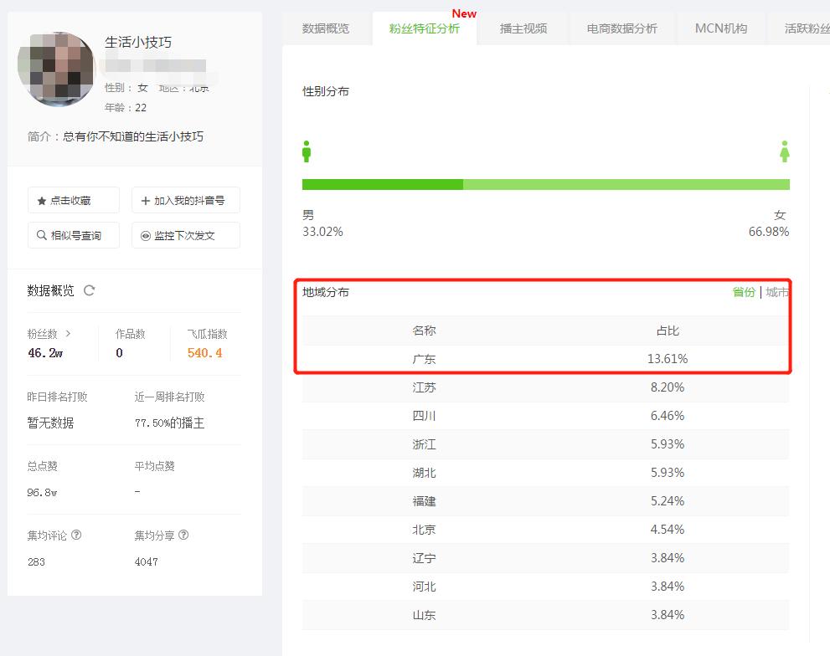
Task: Select the highlighted 粉丝特征分析 tab
Action: (x=424, y=26)
